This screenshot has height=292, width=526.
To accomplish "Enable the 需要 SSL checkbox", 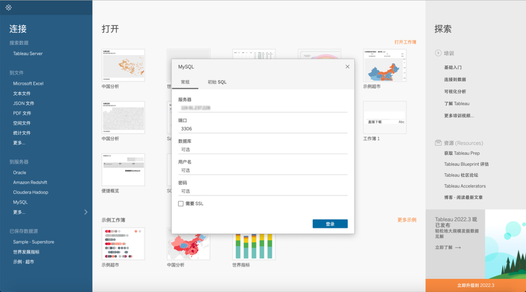I will 181,203.
